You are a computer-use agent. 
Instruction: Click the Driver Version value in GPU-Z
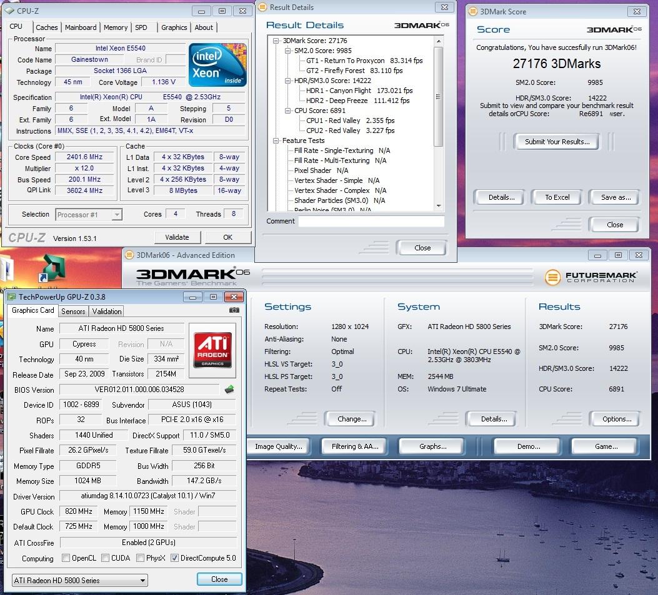pyautogui.click(x=148, y=496)
